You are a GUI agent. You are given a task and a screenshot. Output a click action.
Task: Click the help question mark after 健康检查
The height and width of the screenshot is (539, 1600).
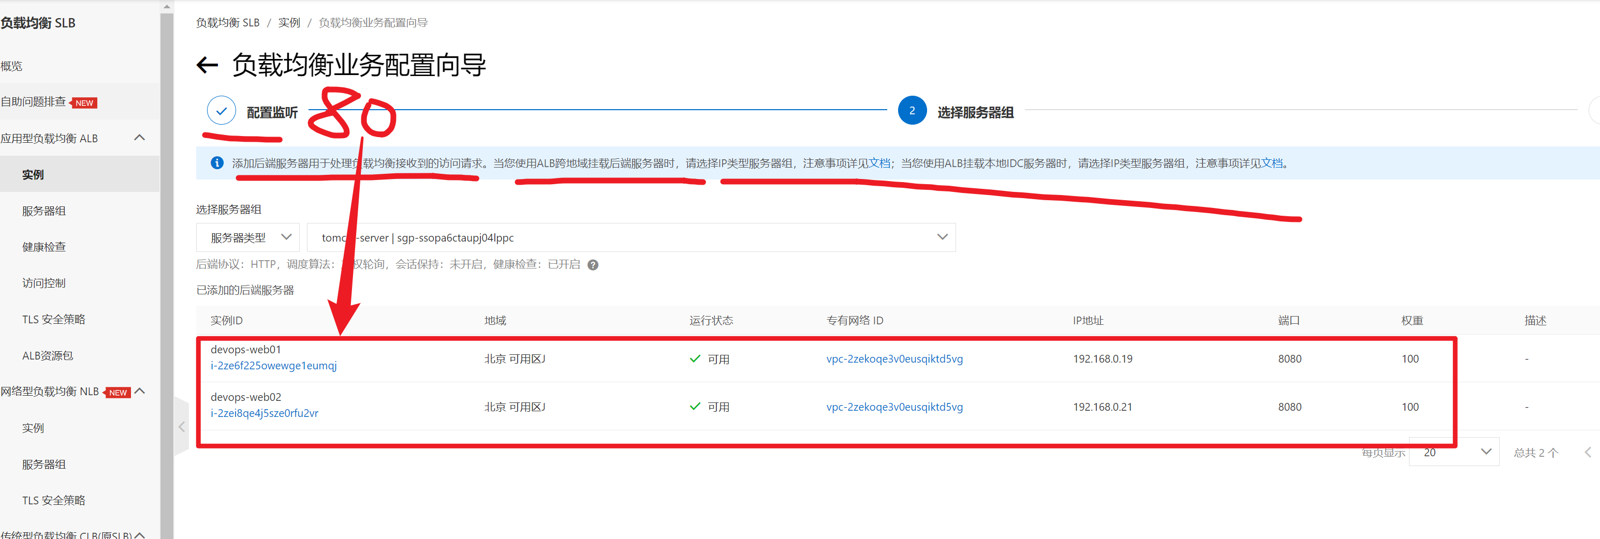tap(593, 265)
